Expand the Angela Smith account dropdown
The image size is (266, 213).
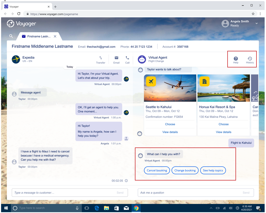(256, 23)
